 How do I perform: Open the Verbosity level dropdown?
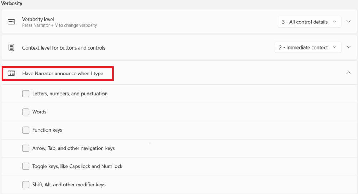pyautogui.click(x=309, y=22)
